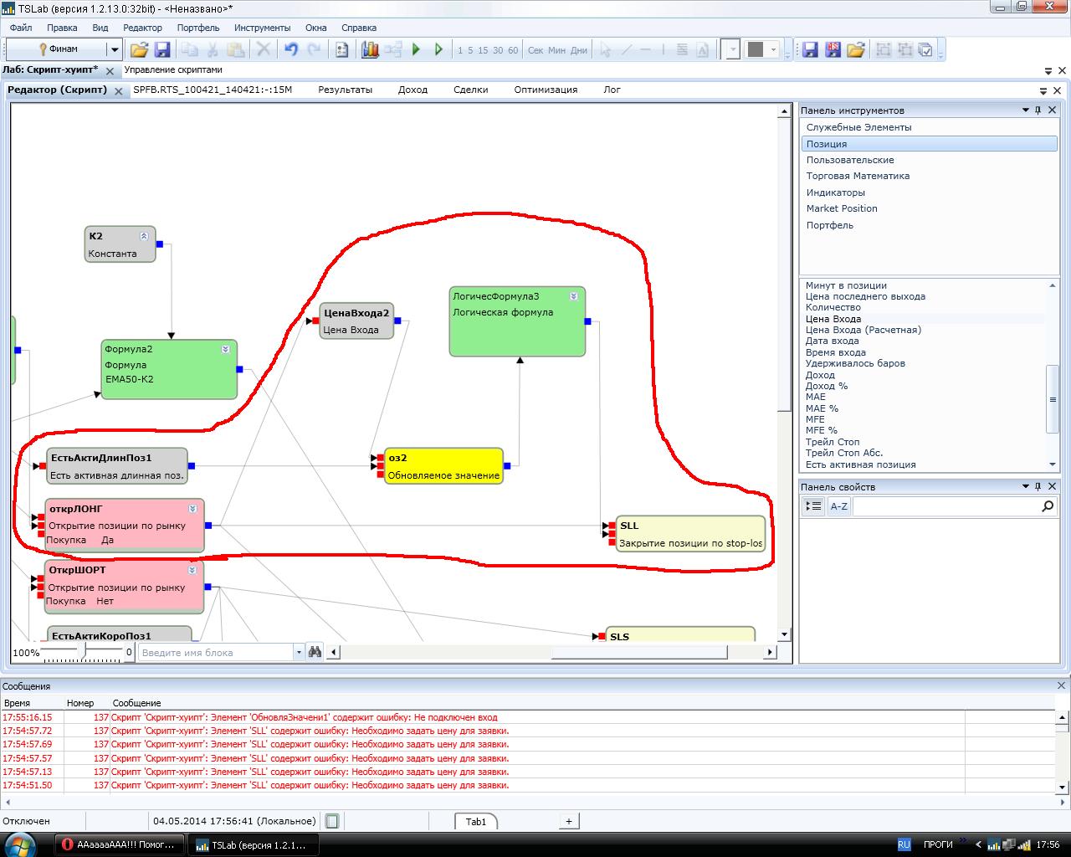Toggle categorized view in properties panel

[x=813, y=506]
